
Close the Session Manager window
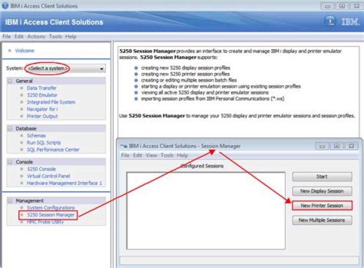(351, 146)
